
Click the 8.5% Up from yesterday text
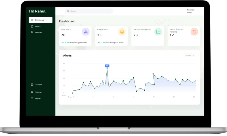point(76,42)
